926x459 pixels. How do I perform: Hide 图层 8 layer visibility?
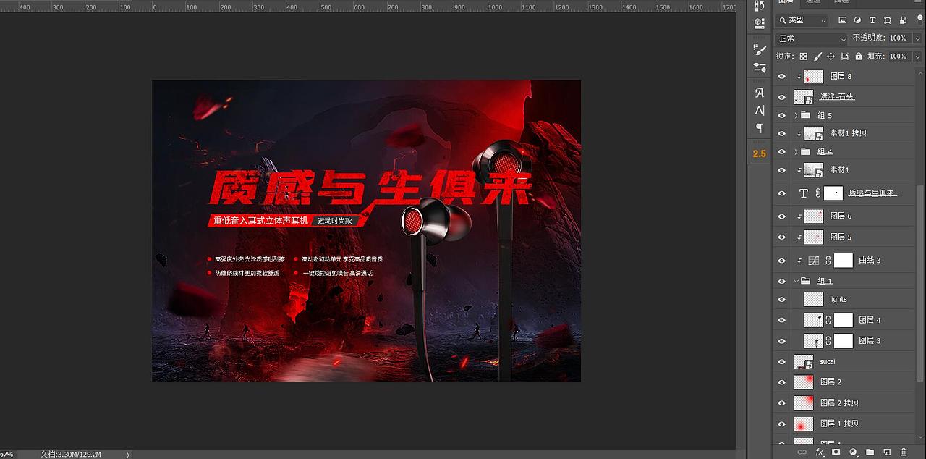click(781, 76)
